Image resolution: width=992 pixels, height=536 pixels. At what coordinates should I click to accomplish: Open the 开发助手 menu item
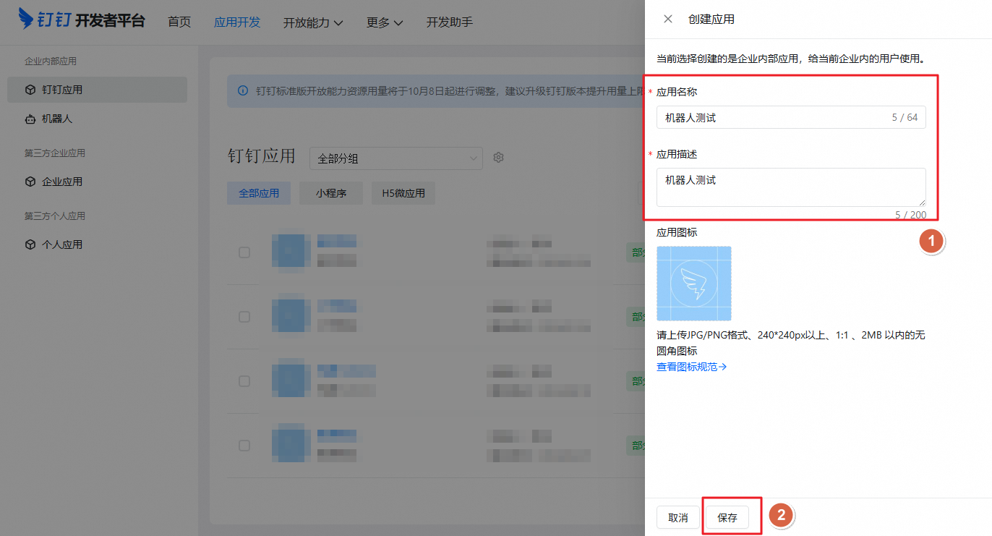[449, 22]
